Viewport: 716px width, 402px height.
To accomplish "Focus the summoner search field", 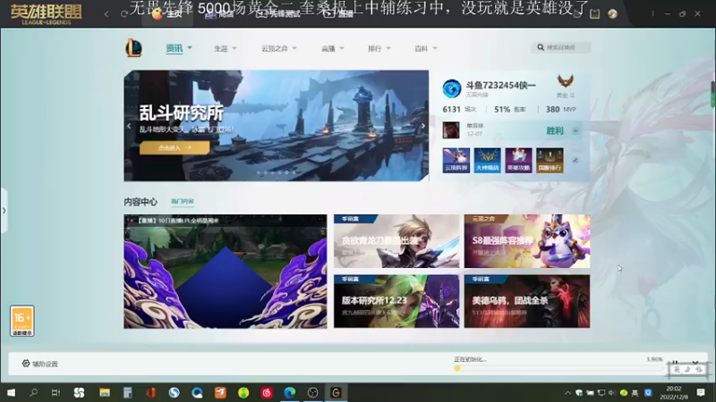I will coord(561,47).
